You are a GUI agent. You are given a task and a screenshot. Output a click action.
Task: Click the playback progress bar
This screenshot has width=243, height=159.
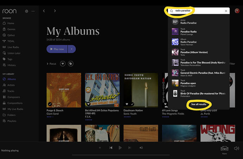pyautogui.click(x=121, y=155)
